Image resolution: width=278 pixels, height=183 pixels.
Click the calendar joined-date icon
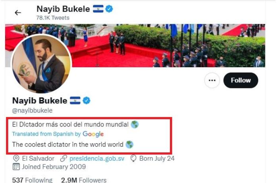[x=16, y=167]
